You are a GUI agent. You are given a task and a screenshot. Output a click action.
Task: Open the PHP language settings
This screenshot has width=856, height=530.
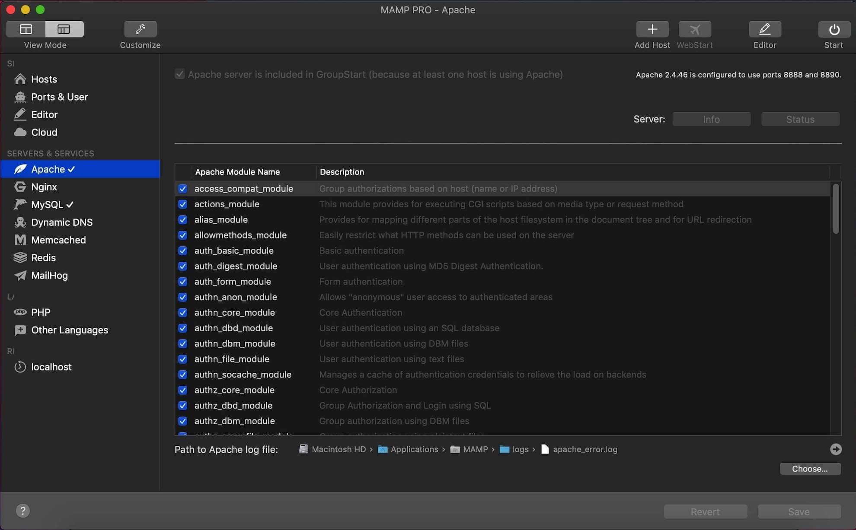(41, 312)
